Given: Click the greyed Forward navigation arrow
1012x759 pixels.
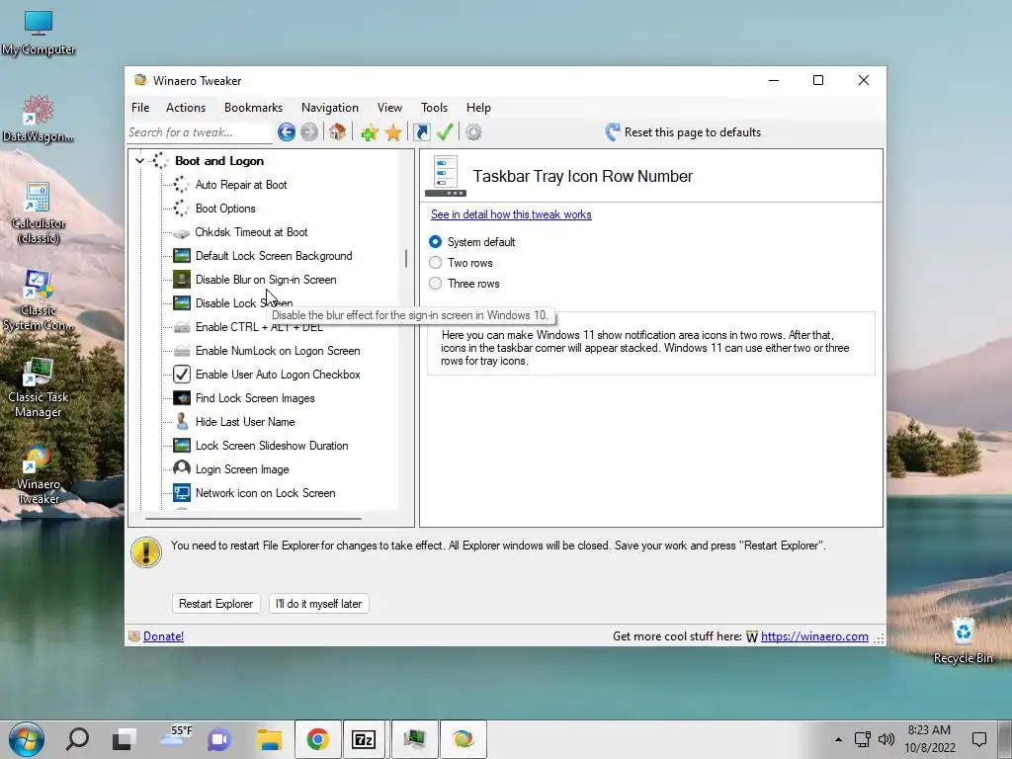Looking at the screenshot, I should [309, 132].
